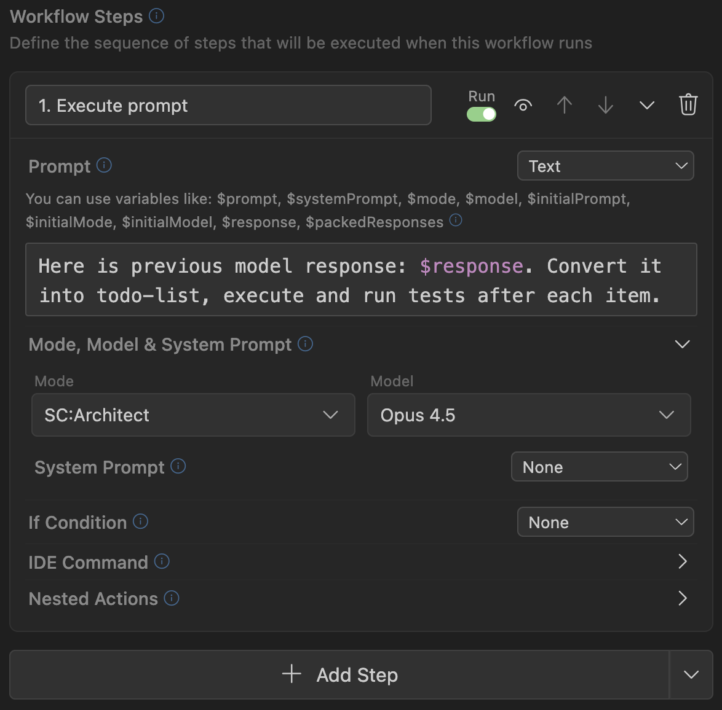Disable the Run toggle switch

pos(482,114)
